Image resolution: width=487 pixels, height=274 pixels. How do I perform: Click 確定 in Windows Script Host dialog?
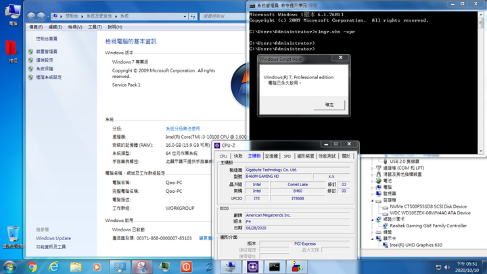tap(329, 105)
